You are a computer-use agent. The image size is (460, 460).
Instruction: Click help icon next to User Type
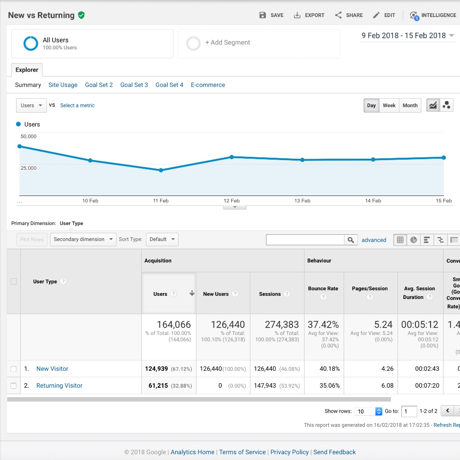click(63, 282)
